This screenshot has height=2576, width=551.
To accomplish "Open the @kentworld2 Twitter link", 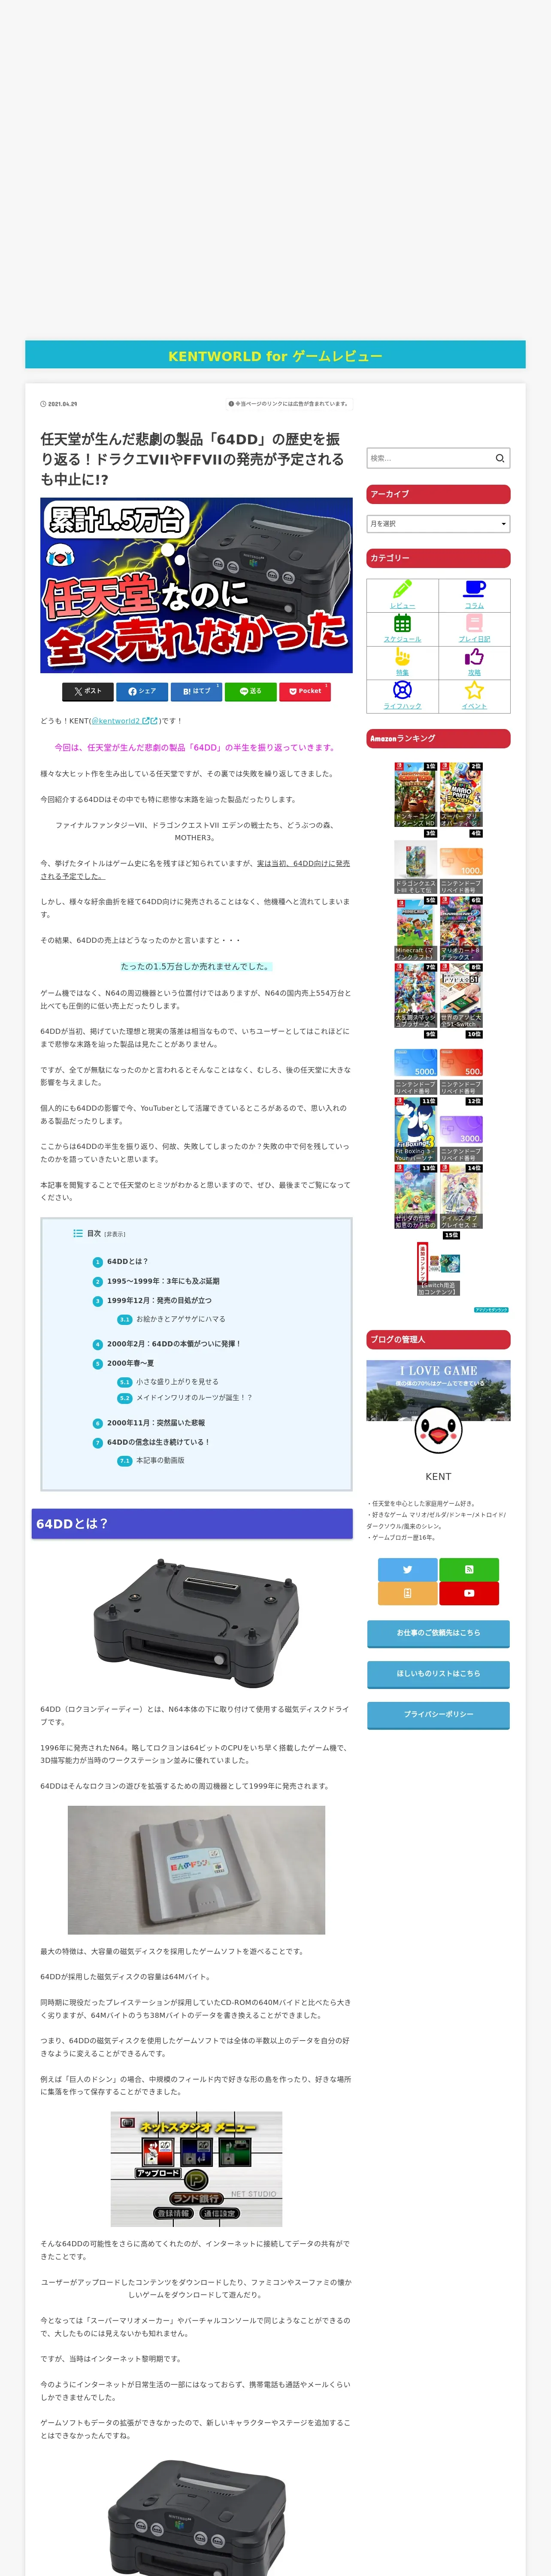I will coord(124,720).
